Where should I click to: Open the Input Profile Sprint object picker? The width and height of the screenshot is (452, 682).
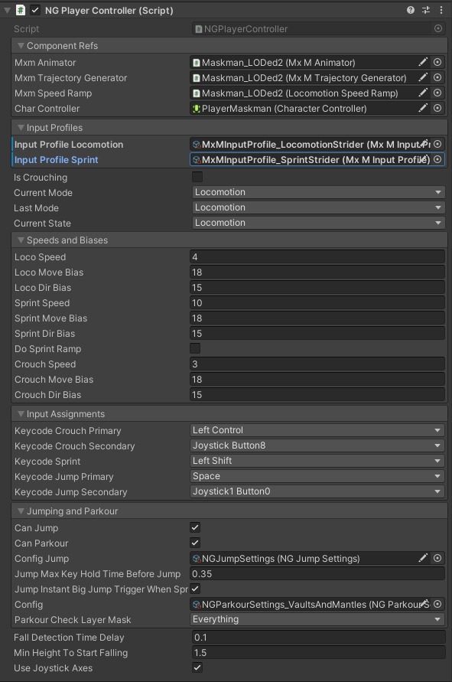[437, 159]
